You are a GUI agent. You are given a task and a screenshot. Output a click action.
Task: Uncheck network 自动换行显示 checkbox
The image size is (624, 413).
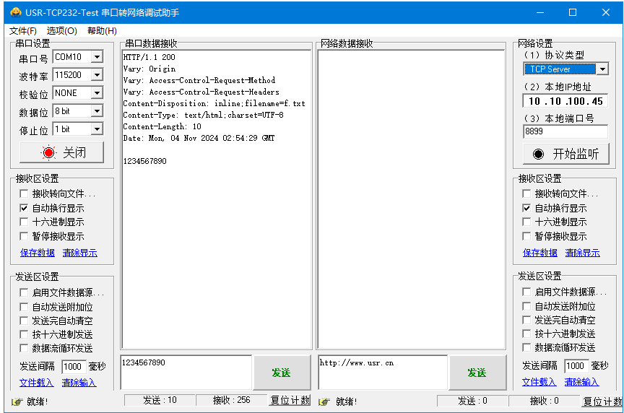click(x=526, y=208)
